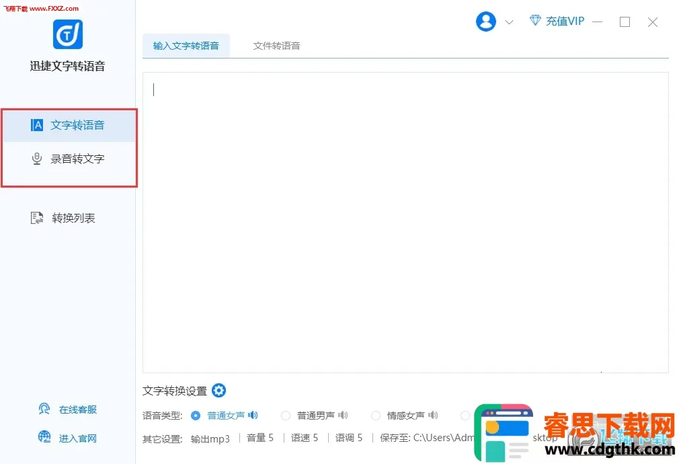Viewport: 679px width, 464px height.
Task: Click the diamond VIP icon
Action: (535, 21)
